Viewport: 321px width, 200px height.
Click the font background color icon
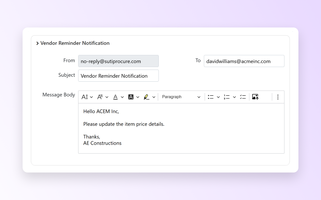coord(131,97)
